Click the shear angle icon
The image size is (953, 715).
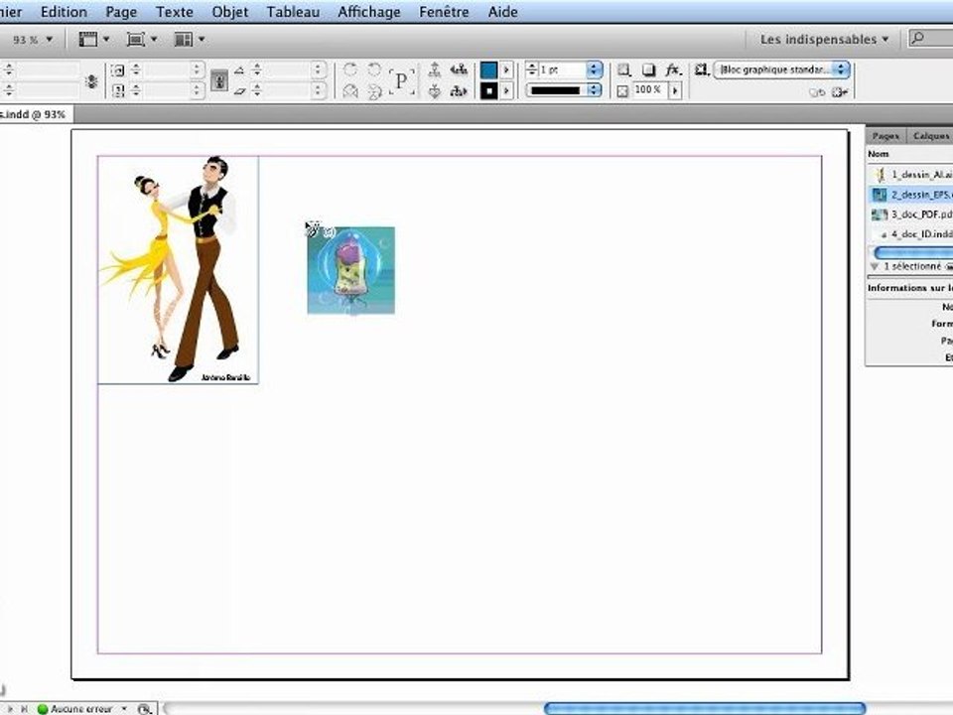[240, 91]
